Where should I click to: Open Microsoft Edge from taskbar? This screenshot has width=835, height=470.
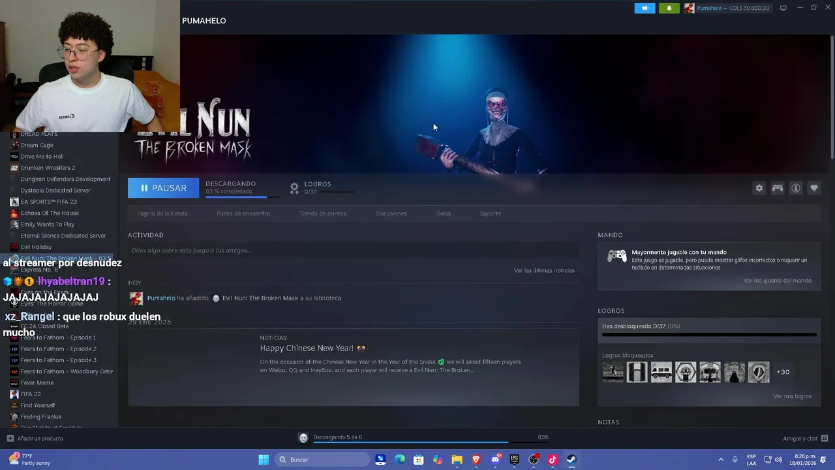coord(400,460)
